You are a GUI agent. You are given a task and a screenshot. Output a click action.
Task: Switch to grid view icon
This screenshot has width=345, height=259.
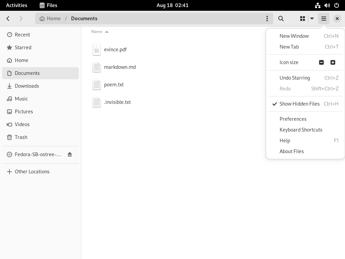303,19
